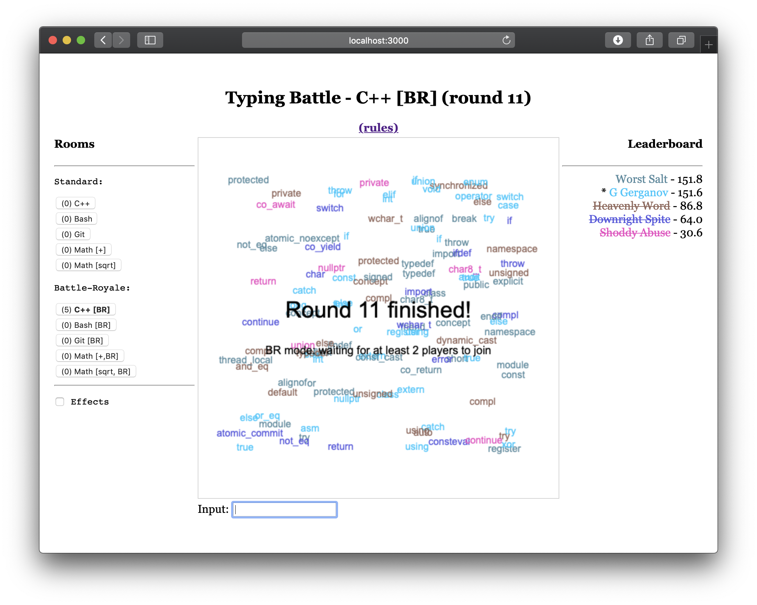Click the 'continue' word at left of canvas
757x605 pixels.
pos(260,322)
